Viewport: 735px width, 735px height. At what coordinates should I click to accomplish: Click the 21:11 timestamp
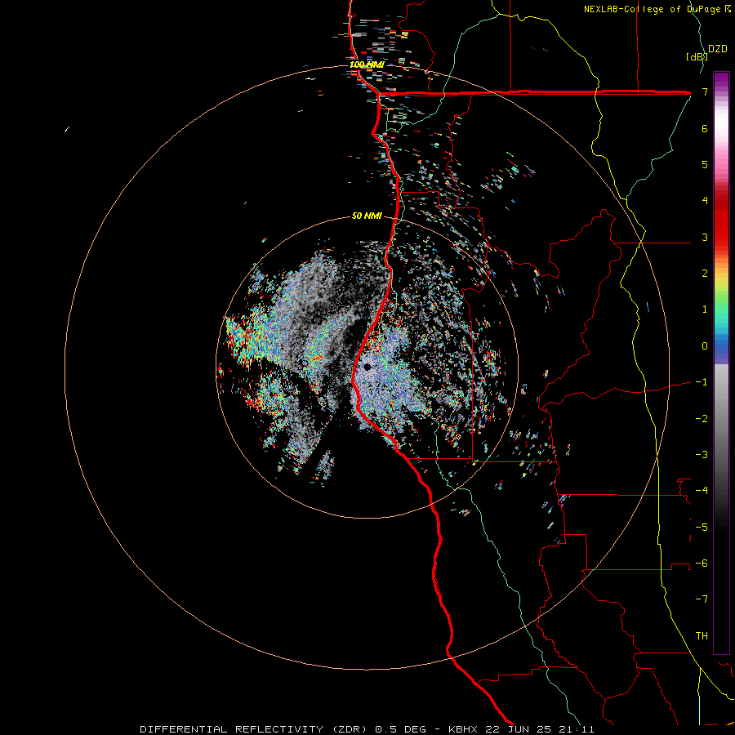pyautogui.click(x=576, y=729)
